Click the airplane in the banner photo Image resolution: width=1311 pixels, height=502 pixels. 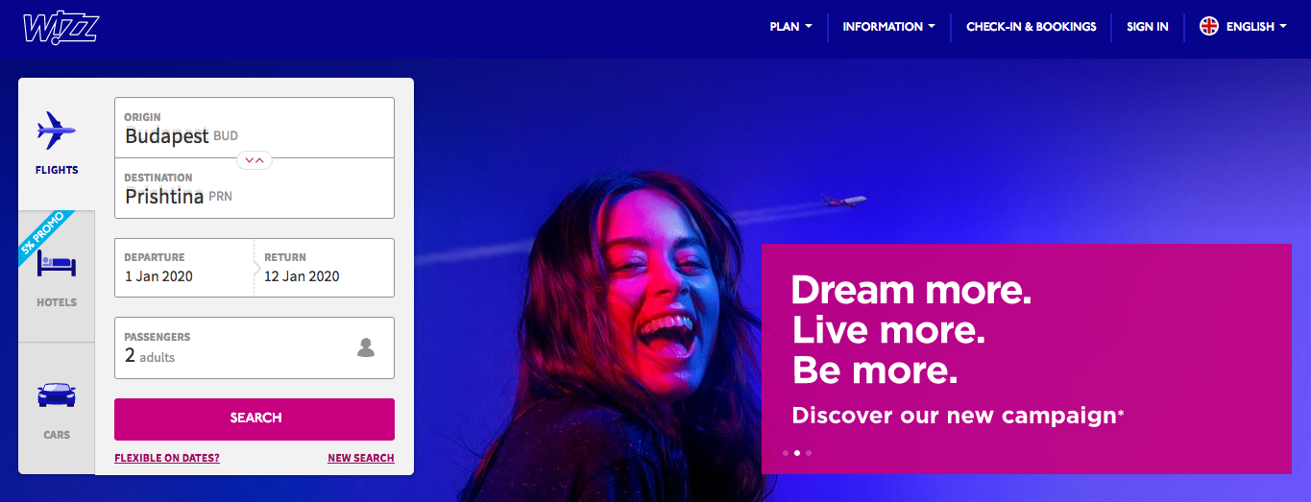pos(843,201)
